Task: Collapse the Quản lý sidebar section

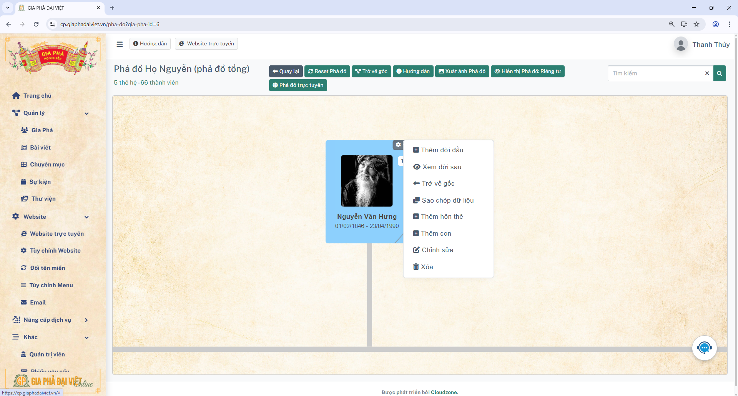Action: pyautogui.click(x=86, y=113)
